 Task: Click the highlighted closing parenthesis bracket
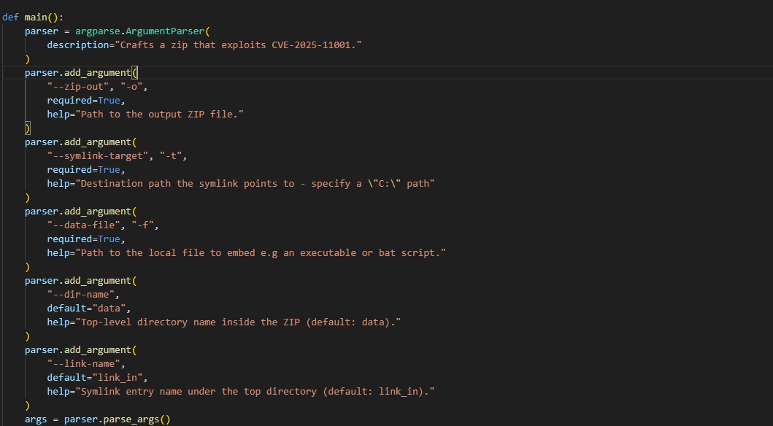pos(28,128)
